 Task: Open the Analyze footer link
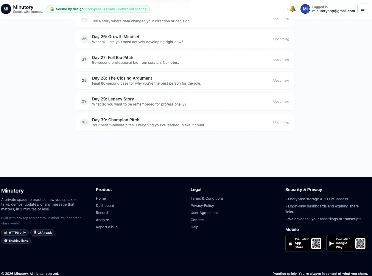click(102, 220)
